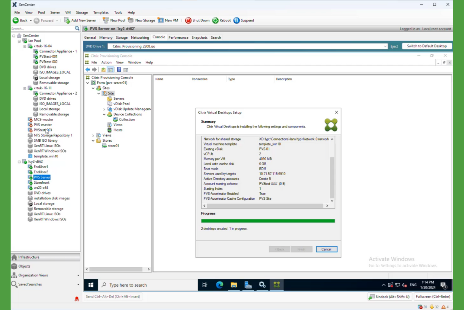
Task: Open the DVD Drive 1 ISO dropdown
Action: tap(385, 46)
